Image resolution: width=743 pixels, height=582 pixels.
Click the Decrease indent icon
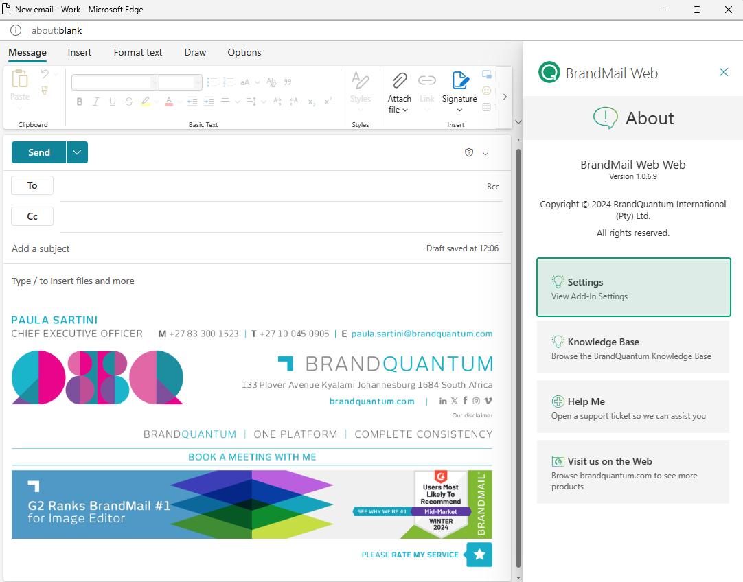pos(192,102)
